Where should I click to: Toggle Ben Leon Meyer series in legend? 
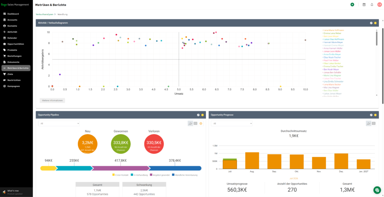click(331, 36)
